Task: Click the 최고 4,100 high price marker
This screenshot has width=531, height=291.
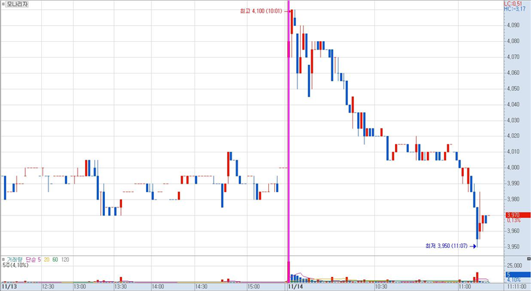Action: pyautogui.click(x=265, y=11)
